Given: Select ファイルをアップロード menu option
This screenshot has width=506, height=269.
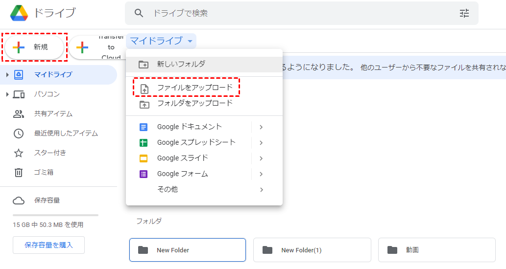Looking at the screenshot, I should tap(194, 88).
